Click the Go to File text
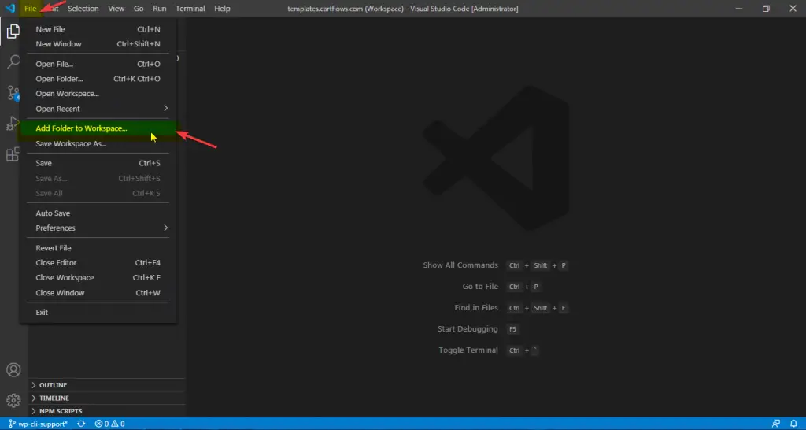 tap(480, 287)
